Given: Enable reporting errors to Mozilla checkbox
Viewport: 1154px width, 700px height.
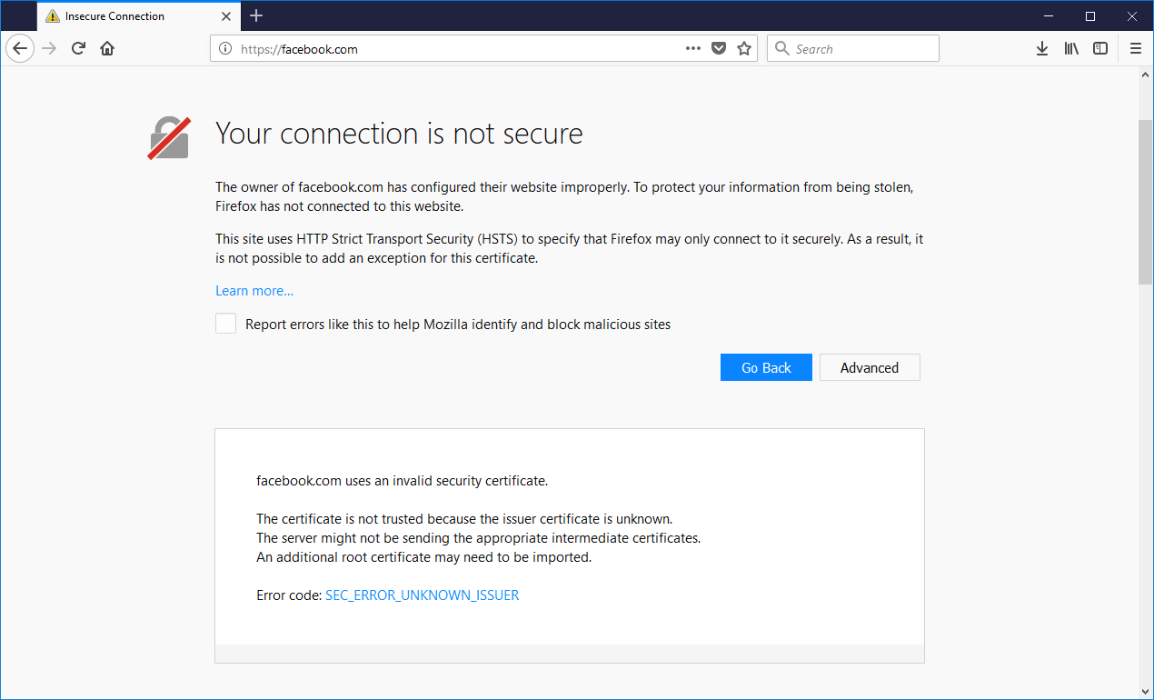Looking at the screenshot, I should click(225, 324).
